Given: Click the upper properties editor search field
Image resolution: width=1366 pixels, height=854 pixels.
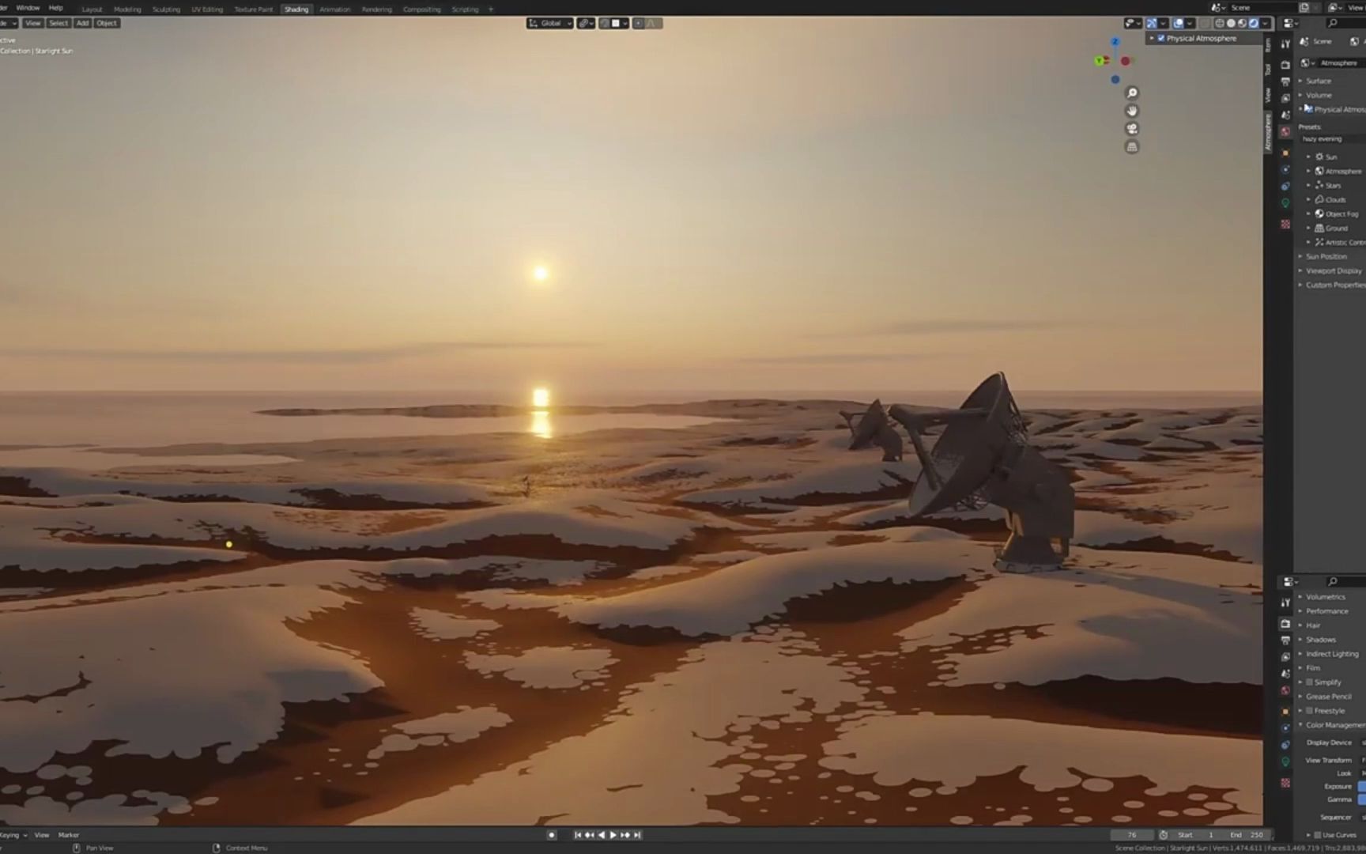Looking at the screenshot, I should point(1345,23).
